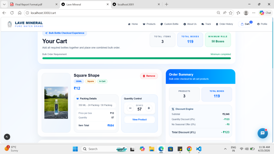This screenshot has width=274, height=154.
Task: Open the Products page
Action: click(149, 24)
